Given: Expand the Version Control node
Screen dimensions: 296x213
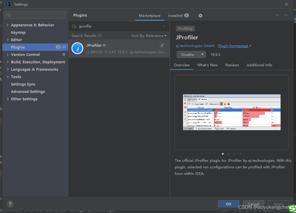Looking at the screenshot, I should point(8,54).
